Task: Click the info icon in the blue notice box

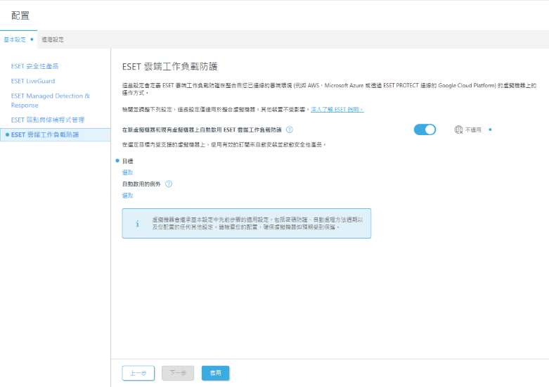Action: [x=137, y=224]
